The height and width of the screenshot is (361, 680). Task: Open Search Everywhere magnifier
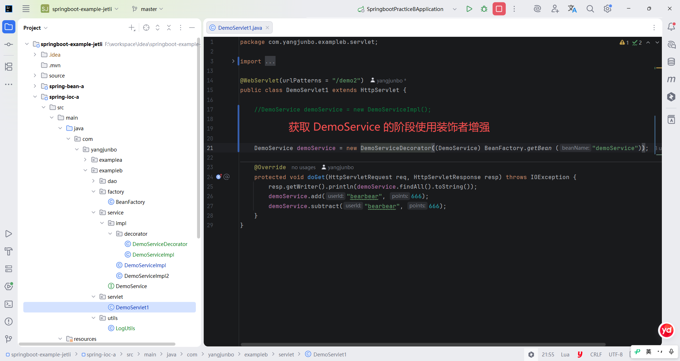click(590, 9)
